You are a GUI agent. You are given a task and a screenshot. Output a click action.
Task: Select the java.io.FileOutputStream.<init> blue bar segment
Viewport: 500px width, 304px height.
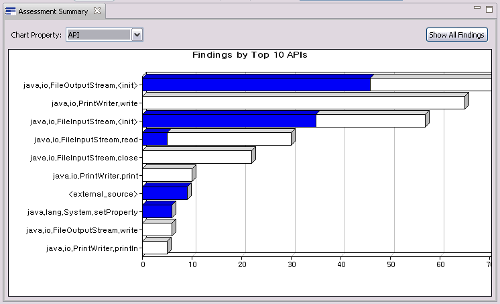257,85
